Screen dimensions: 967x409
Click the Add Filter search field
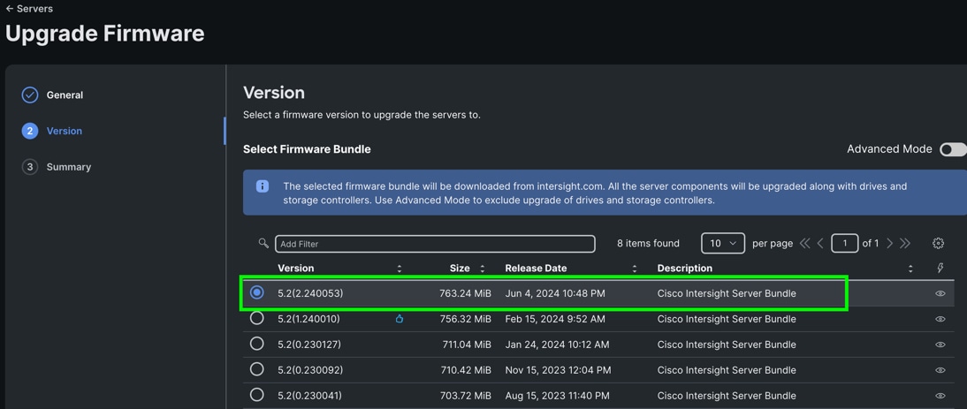click(435, 244)
